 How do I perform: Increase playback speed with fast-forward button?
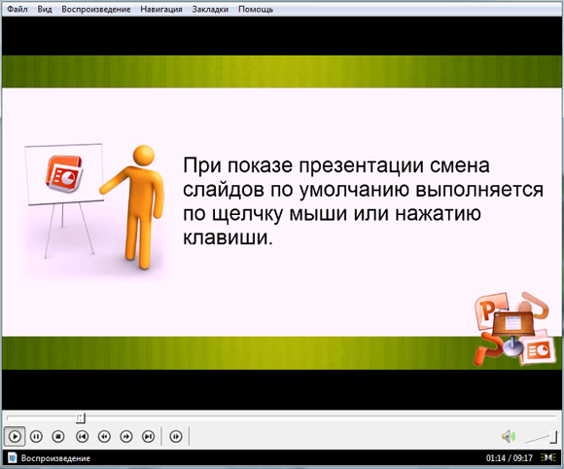click(x=126, y=437)
